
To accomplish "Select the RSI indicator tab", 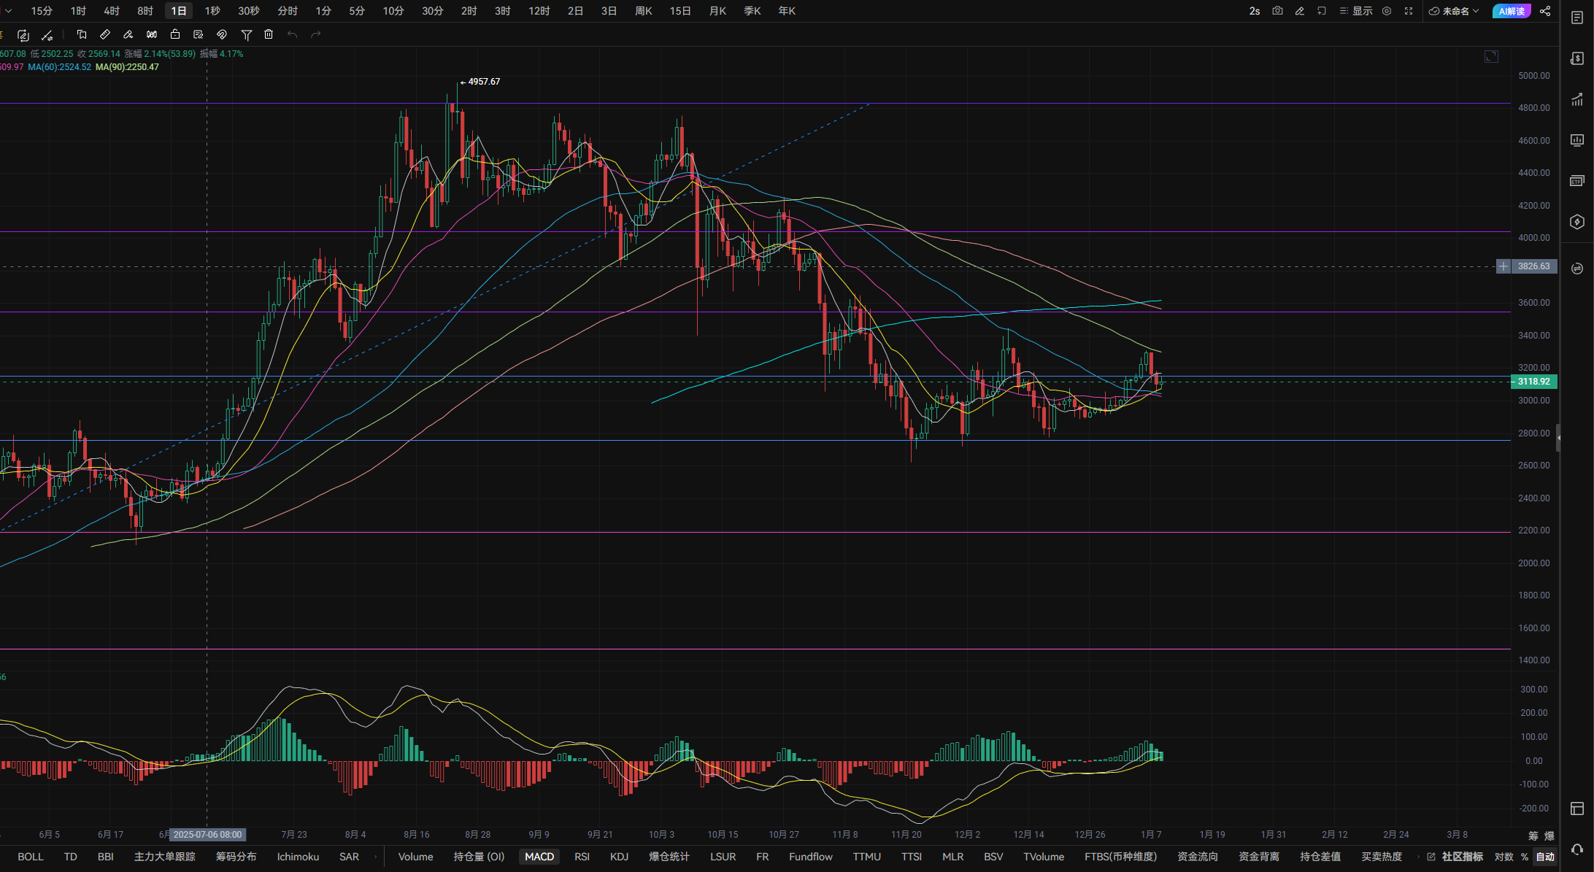I will click(x=582, y=857).
